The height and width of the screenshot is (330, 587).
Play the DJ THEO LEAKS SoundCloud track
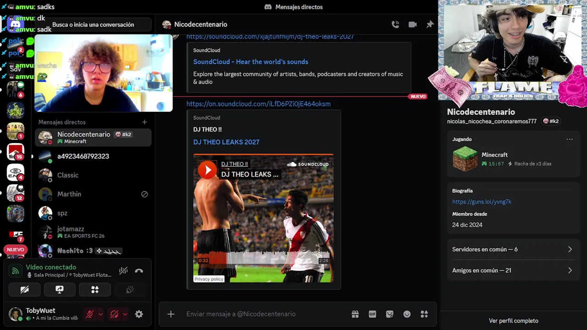coord(207,170)
